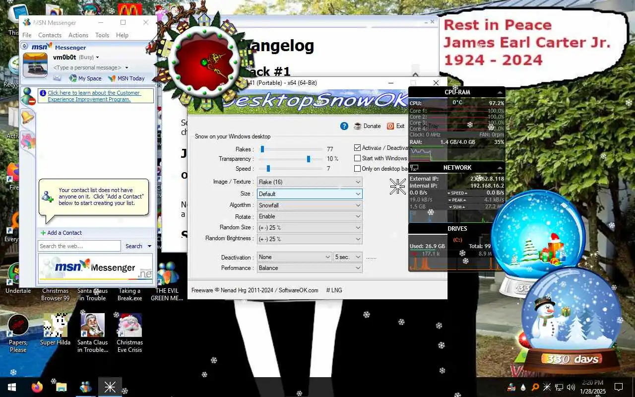Click the collapse arrow beside the msn Messenger logo
This screenshot has height=397, width=635.
click(x=24, y=46)
